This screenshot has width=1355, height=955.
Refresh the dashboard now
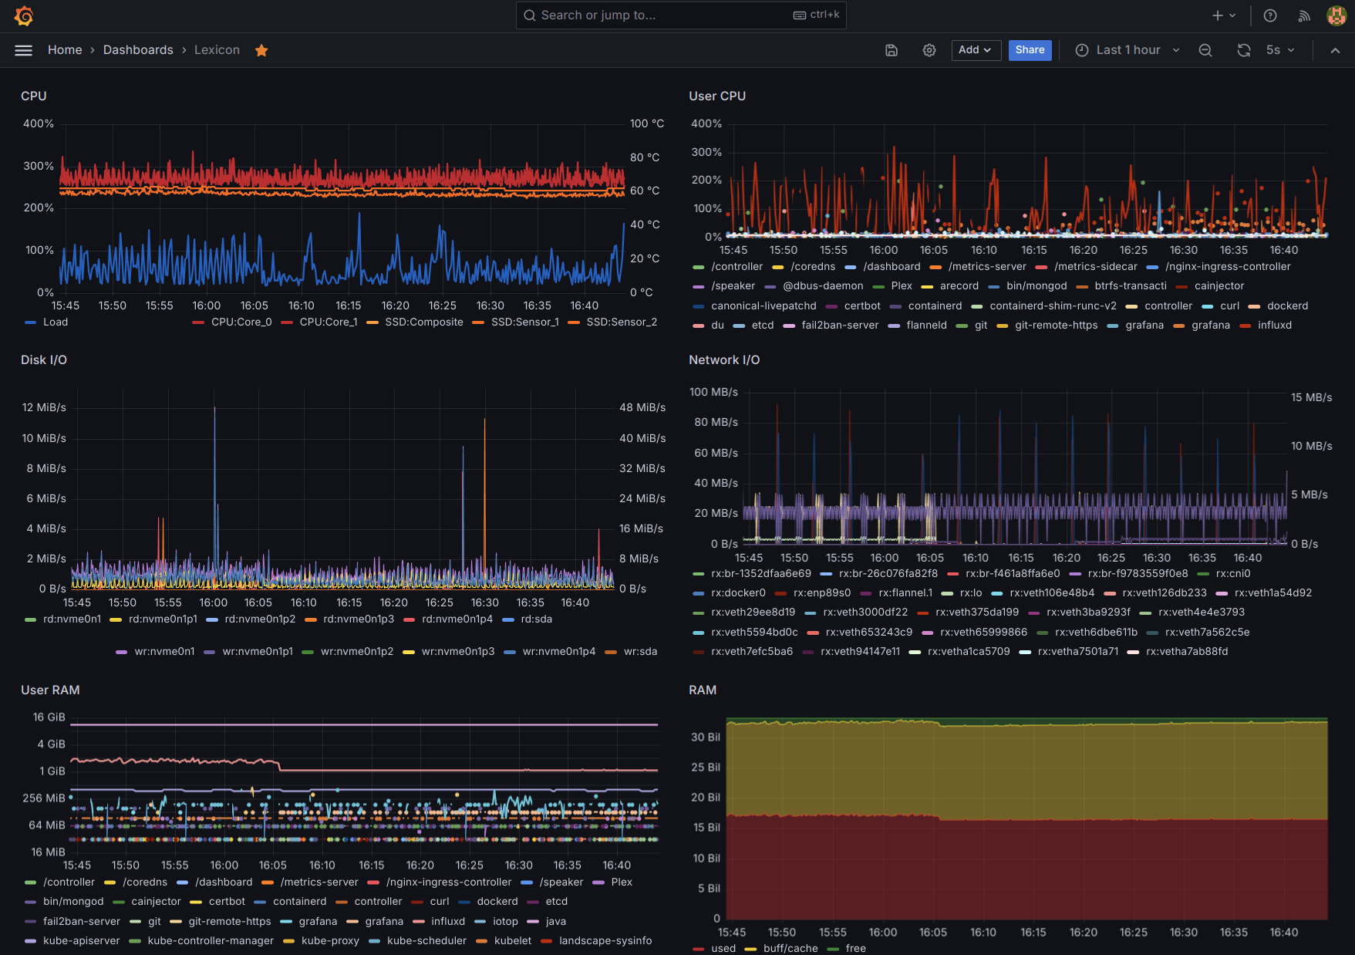(x=1243, y=50)
